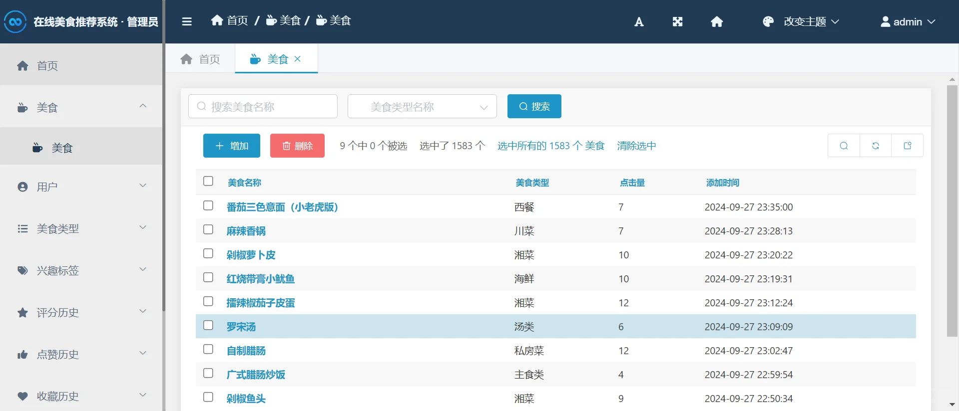Click the cup icon in 美食 tab
959x411 pixels.
click(255, 59)
